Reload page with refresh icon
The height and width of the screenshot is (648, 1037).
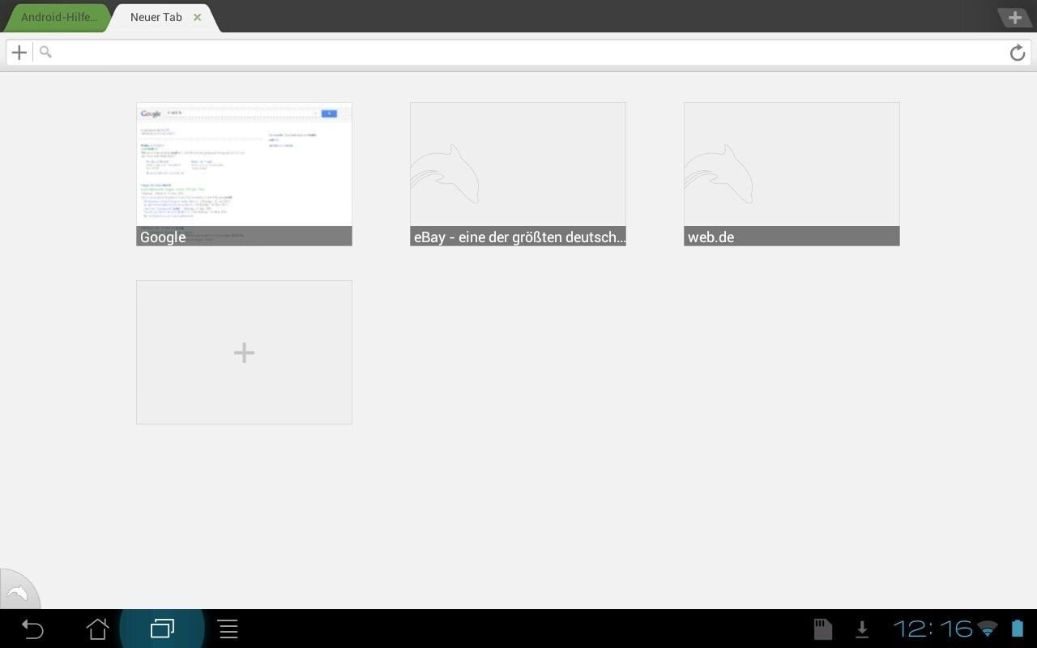pos(1018,53)
